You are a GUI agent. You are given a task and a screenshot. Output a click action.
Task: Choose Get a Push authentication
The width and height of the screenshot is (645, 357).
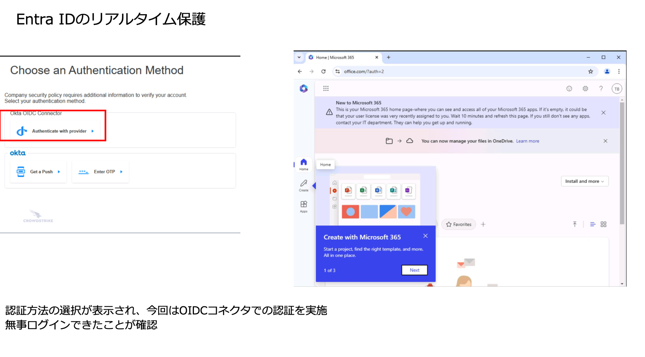[x=38, y=172]
